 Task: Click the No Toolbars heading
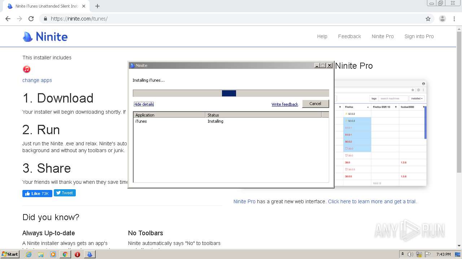point(145,233)
